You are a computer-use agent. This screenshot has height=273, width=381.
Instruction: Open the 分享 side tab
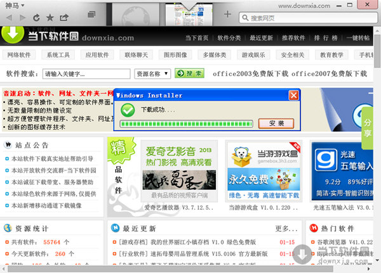click(x=368, y=128)
